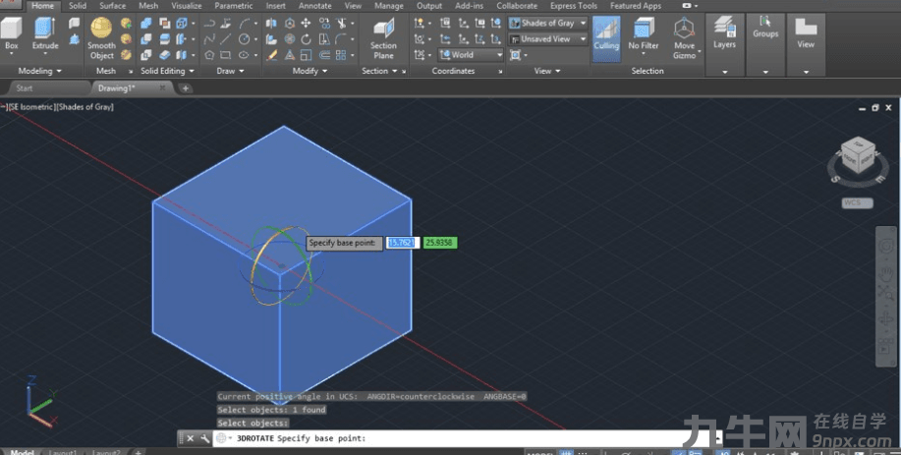
Task: Switch to the Model layout tab
Action: click(x=22, y=451)
